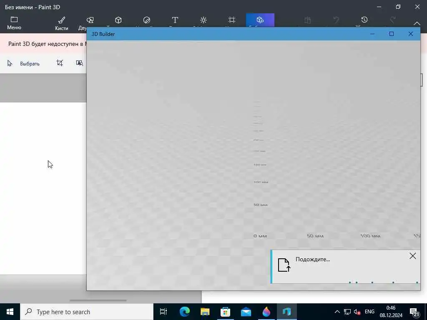427x320 pixels.
Task: Undo the last action in Paint 3D
Action: [336, 20]
